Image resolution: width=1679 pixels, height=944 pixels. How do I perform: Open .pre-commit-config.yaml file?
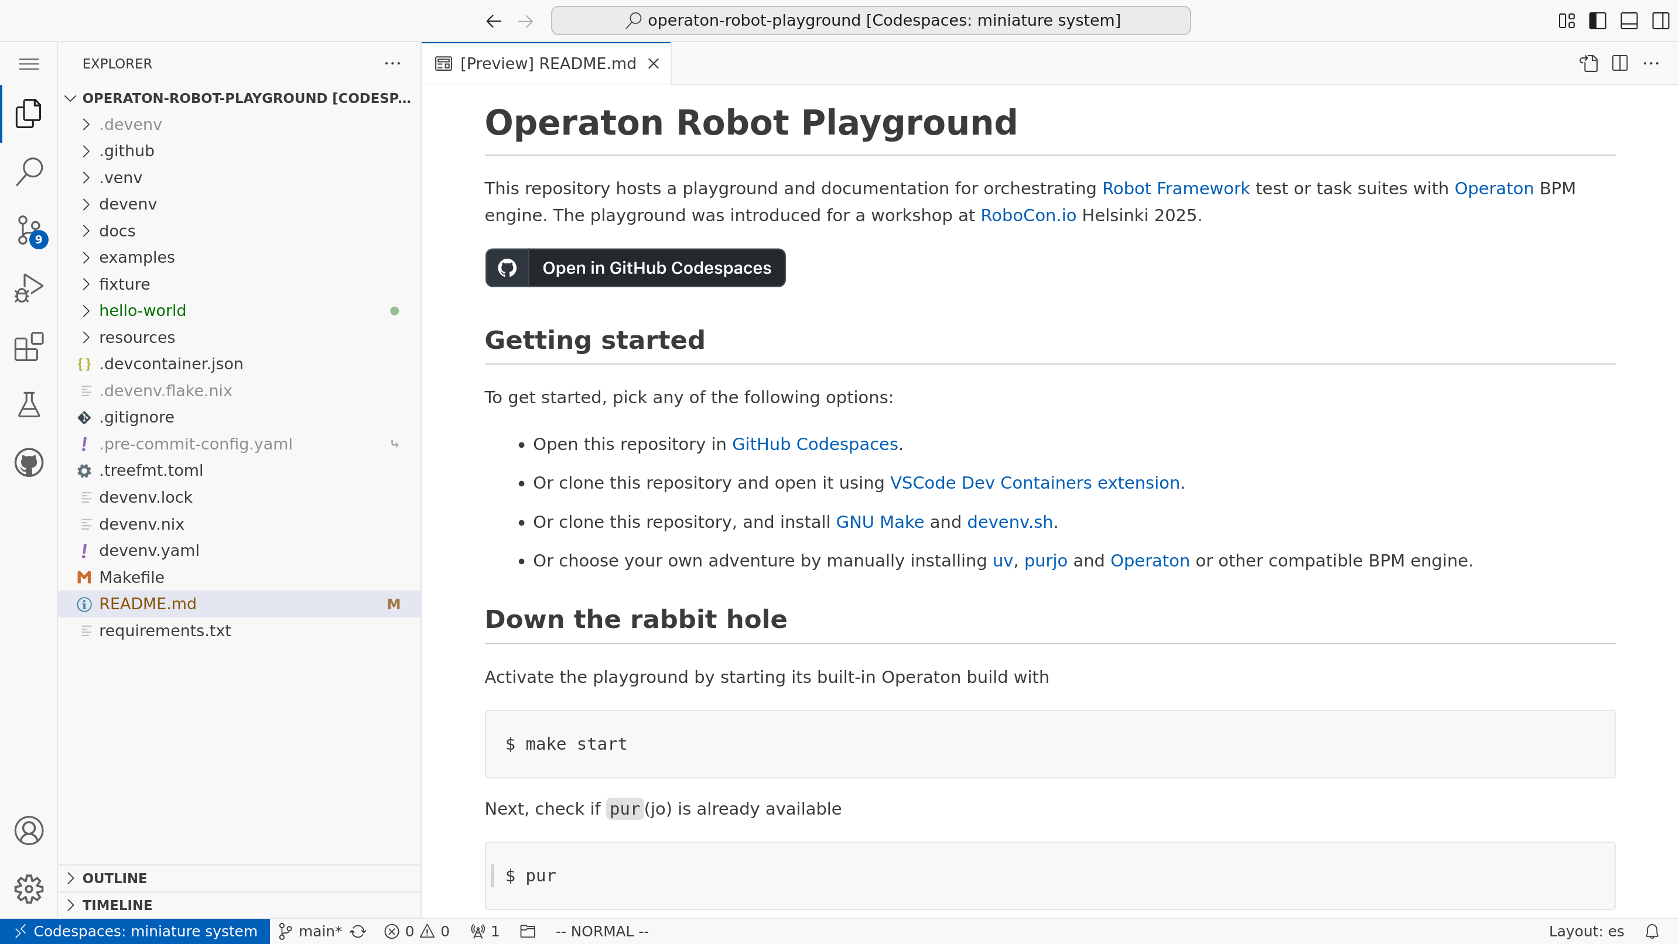(x=239, y=444)
